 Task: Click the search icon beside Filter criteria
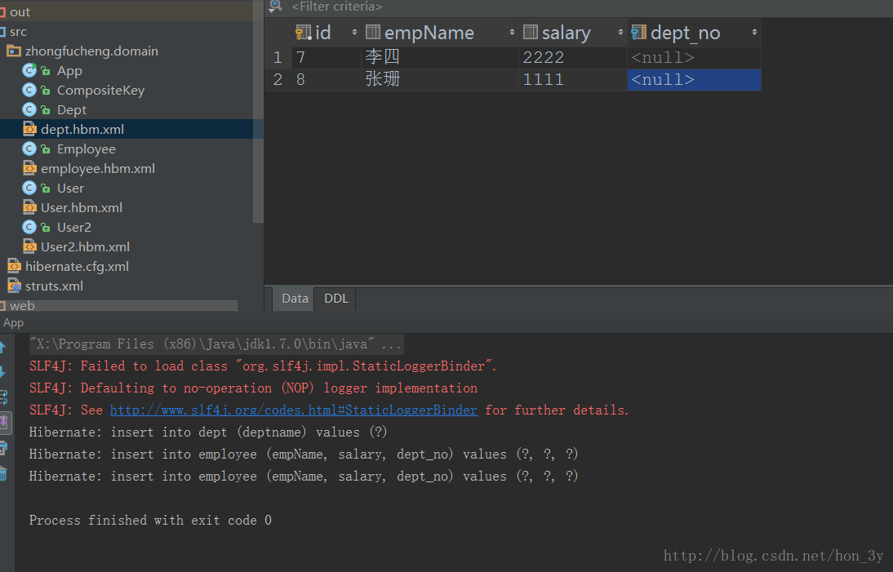(x=275, y=7)
